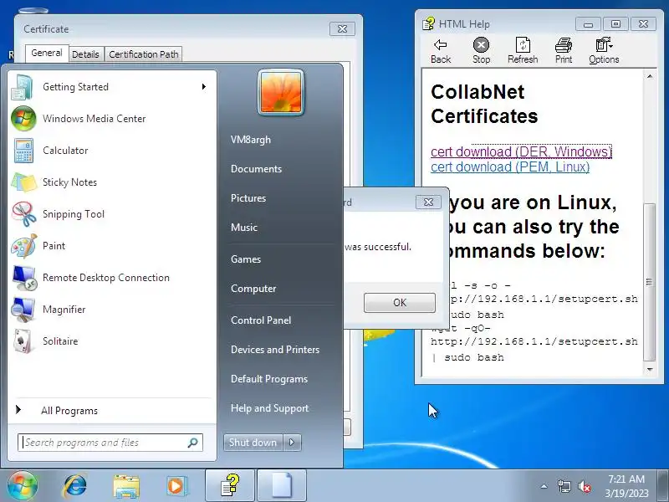Viewport: 669px width, 502px height.
Task: Open Remote Desktop Connection
Action: click(112, 278)
